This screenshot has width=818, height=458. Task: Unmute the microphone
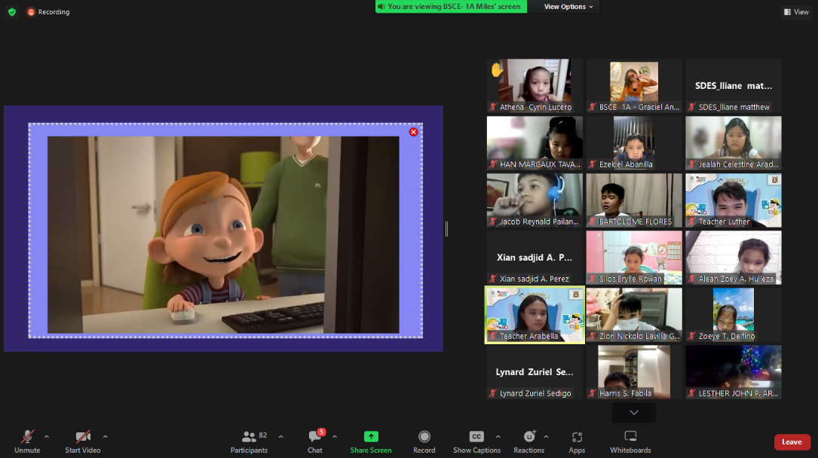click(x=27, y=441)
